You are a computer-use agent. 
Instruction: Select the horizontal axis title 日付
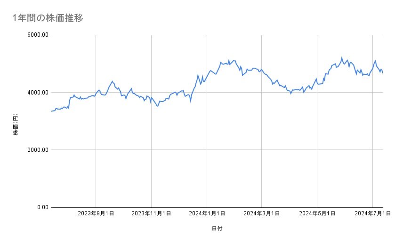(217, 228)
